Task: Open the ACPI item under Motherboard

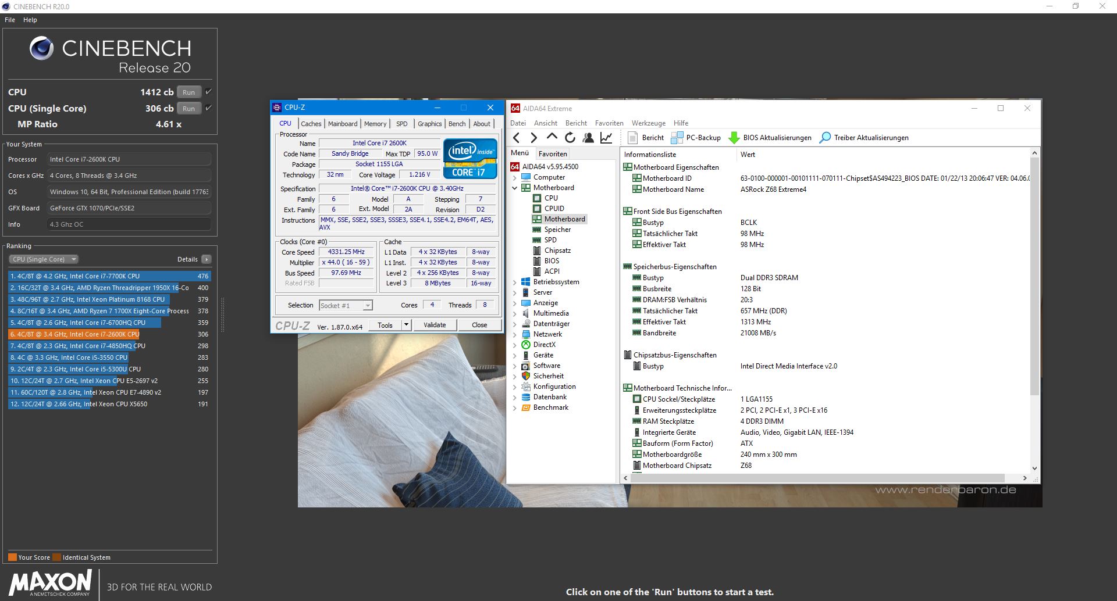Action: pos(551,271)
